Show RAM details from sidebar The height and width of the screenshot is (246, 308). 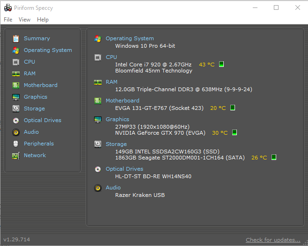tap(29, 73)
